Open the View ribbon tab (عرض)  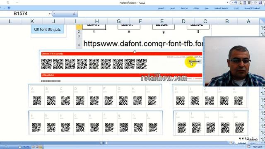pos(172,8)
